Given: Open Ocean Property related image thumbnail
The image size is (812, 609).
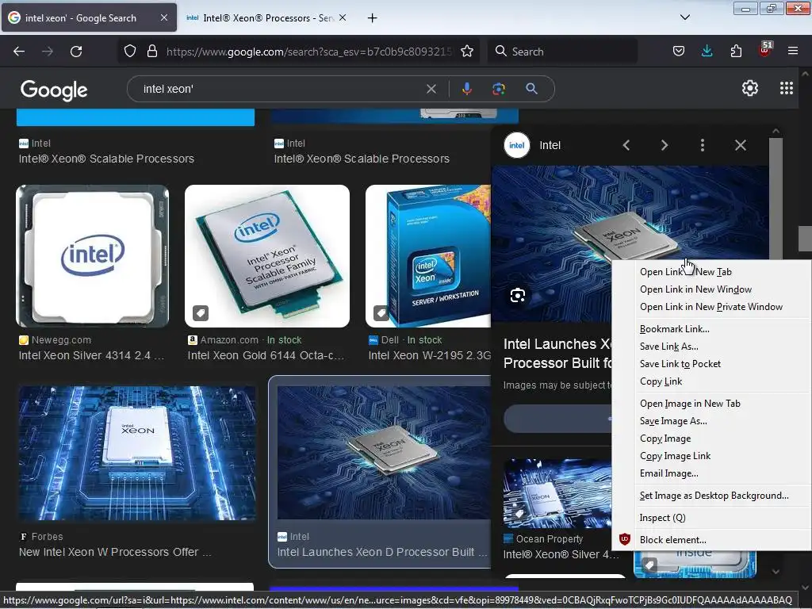Looking at the screenshot, I should pyautogui.click(x=557, y=493).
